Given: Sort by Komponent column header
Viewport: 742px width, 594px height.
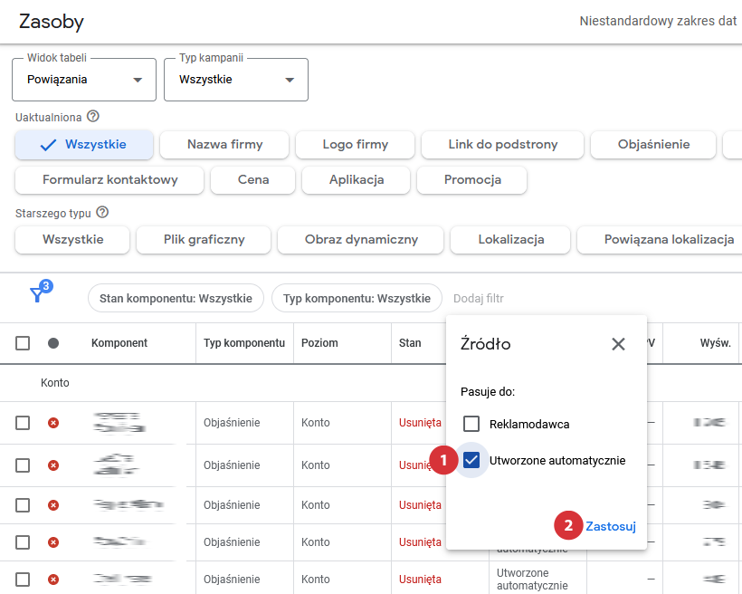Looking at the screenshot, I should [119, 343].
